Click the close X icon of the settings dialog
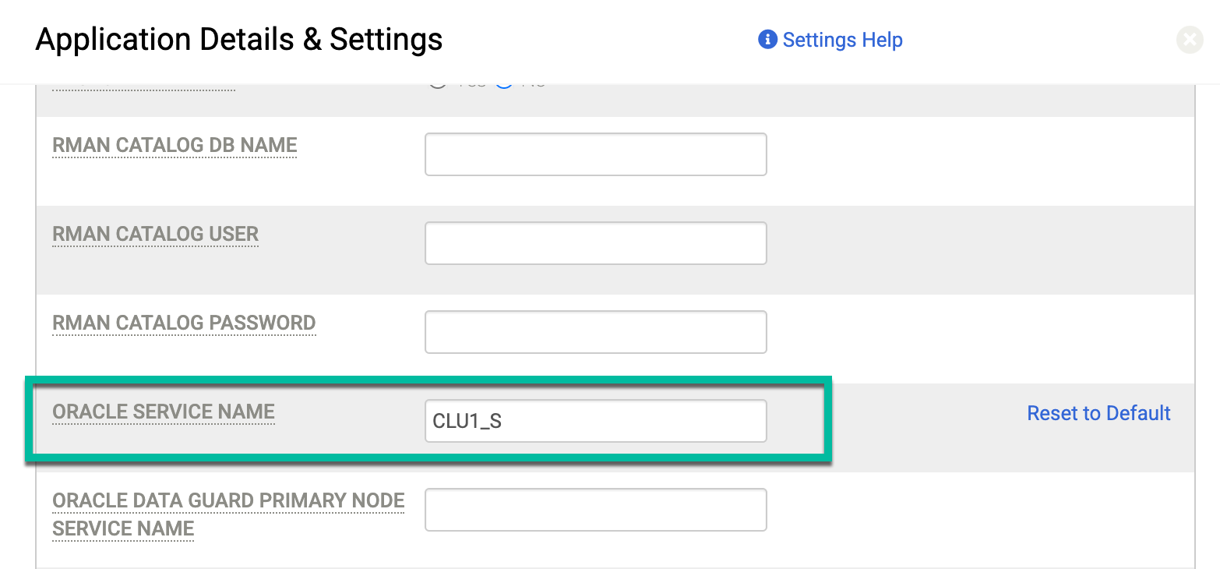This screenshot has width=1220, height=569. click(1189, 40)
